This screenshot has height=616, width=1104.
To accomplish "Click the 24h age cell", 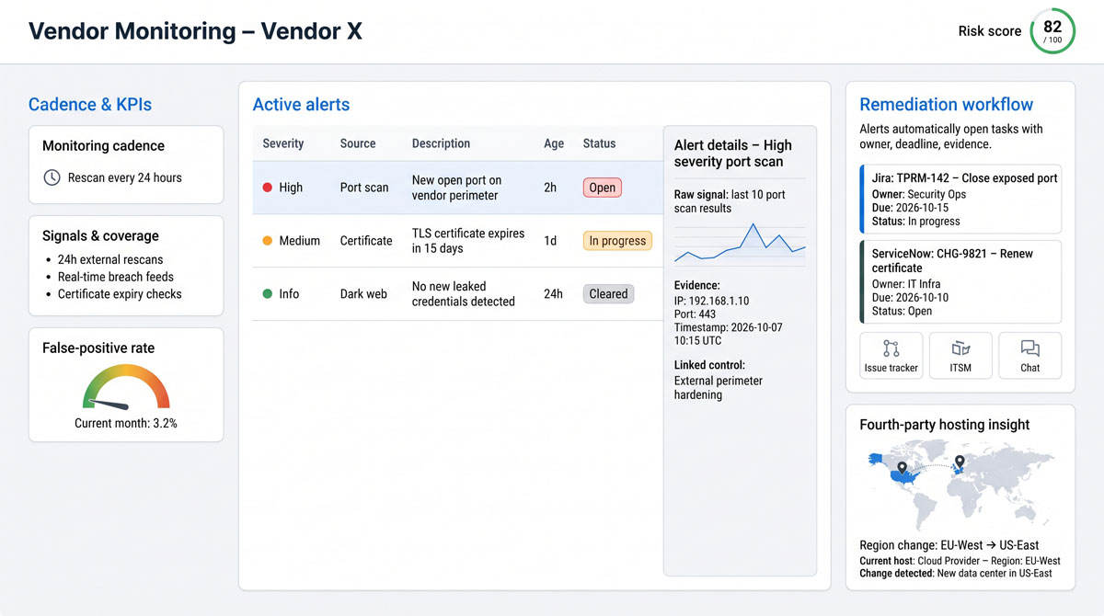I will point(553,294).
